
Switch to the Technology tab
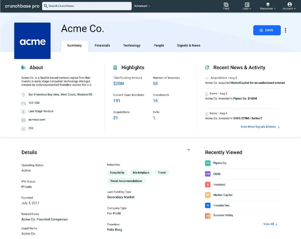click(132, 45)
